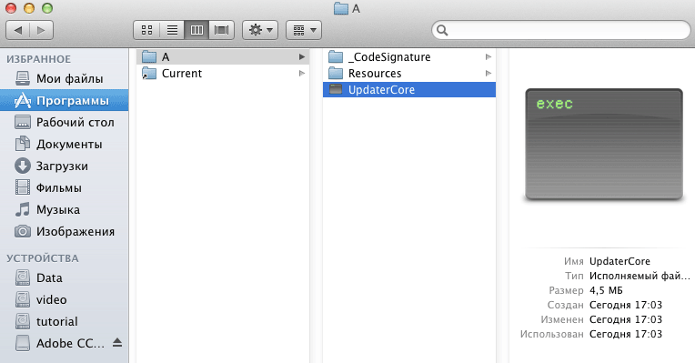The height and width of the screenshot is (363, 695).
Task: Select the Current alias folder
Action: pos(223,73)
